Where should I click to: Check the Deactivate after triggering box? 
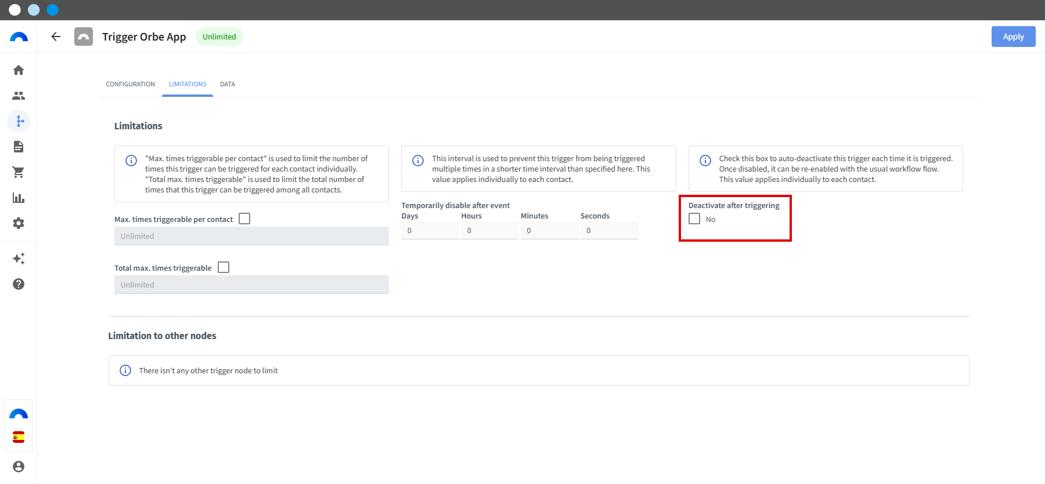694,219
